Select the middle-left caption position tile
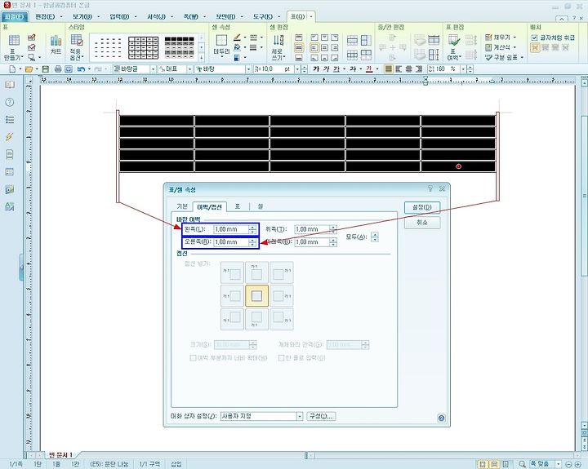Viewport: 588px width, 469px height. (232, 296)
